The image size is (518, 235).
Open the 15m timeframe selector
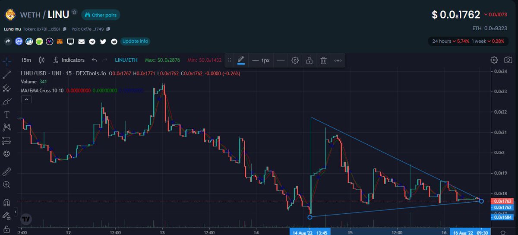click(25, 60)
